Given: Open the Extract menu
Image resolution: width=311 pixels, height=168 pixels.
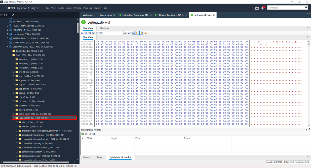Looking at the screenshot, I should point(69,8).
